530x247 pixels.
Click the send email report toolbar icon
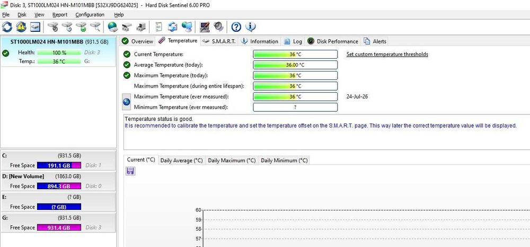pos(173,27)
